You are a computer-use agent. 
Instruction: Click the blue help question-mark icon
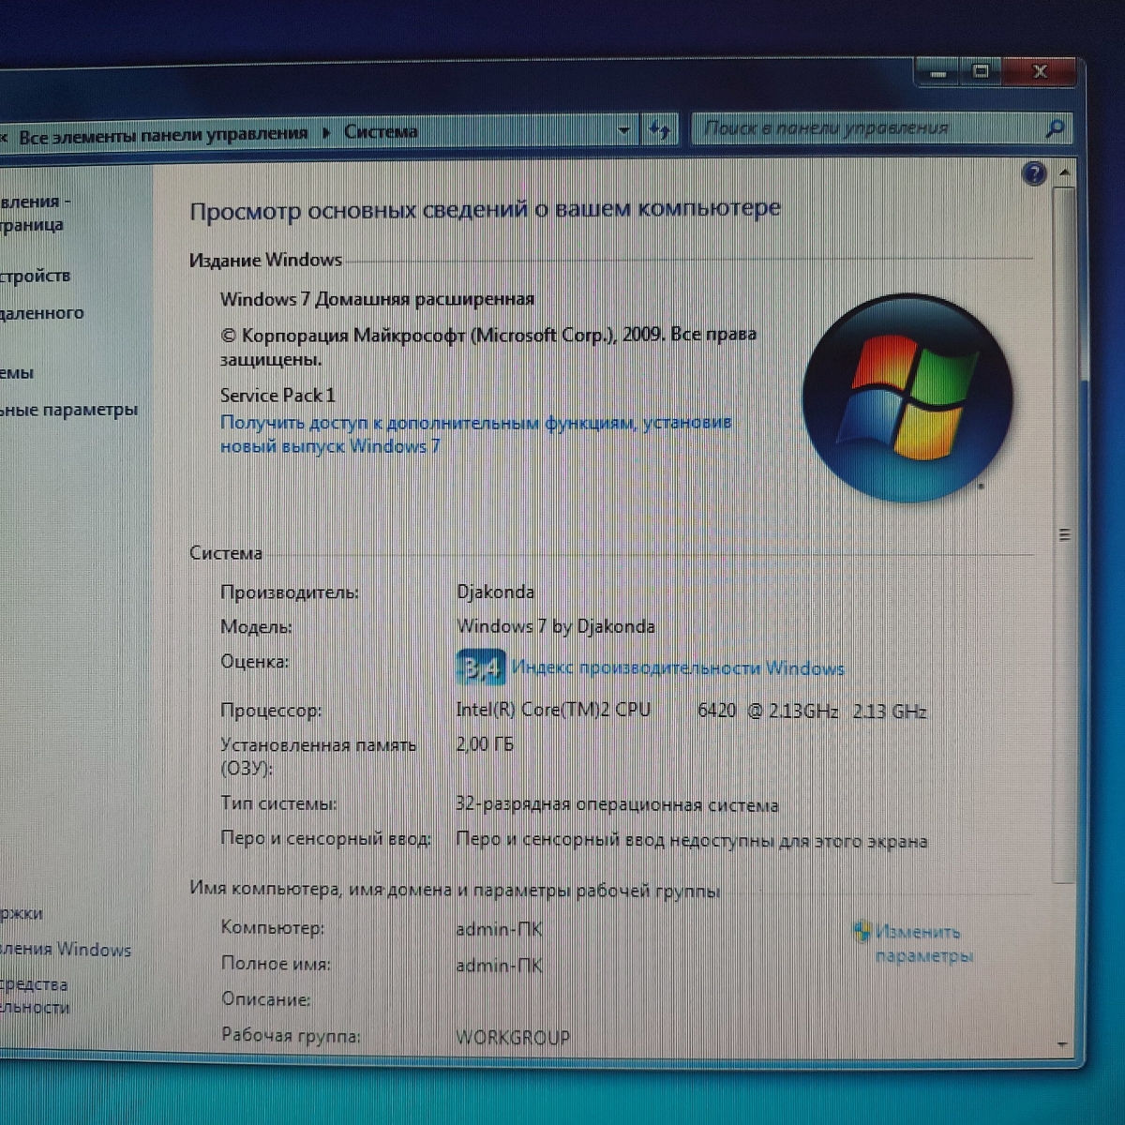[1035, 172]
